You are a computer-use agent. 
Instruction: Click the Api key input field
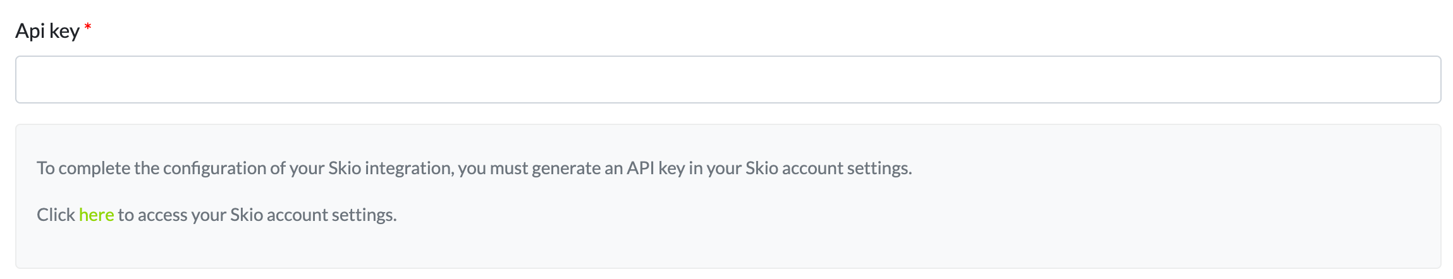(727, 80)
